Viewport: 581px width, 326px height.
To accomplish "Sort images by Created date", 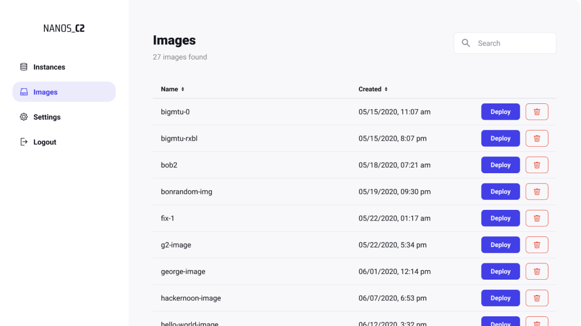I will (373, 89).
